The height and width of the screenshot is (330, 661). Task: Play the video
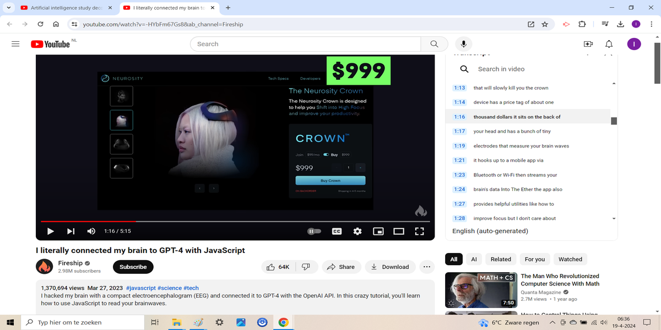pos(50,232)
